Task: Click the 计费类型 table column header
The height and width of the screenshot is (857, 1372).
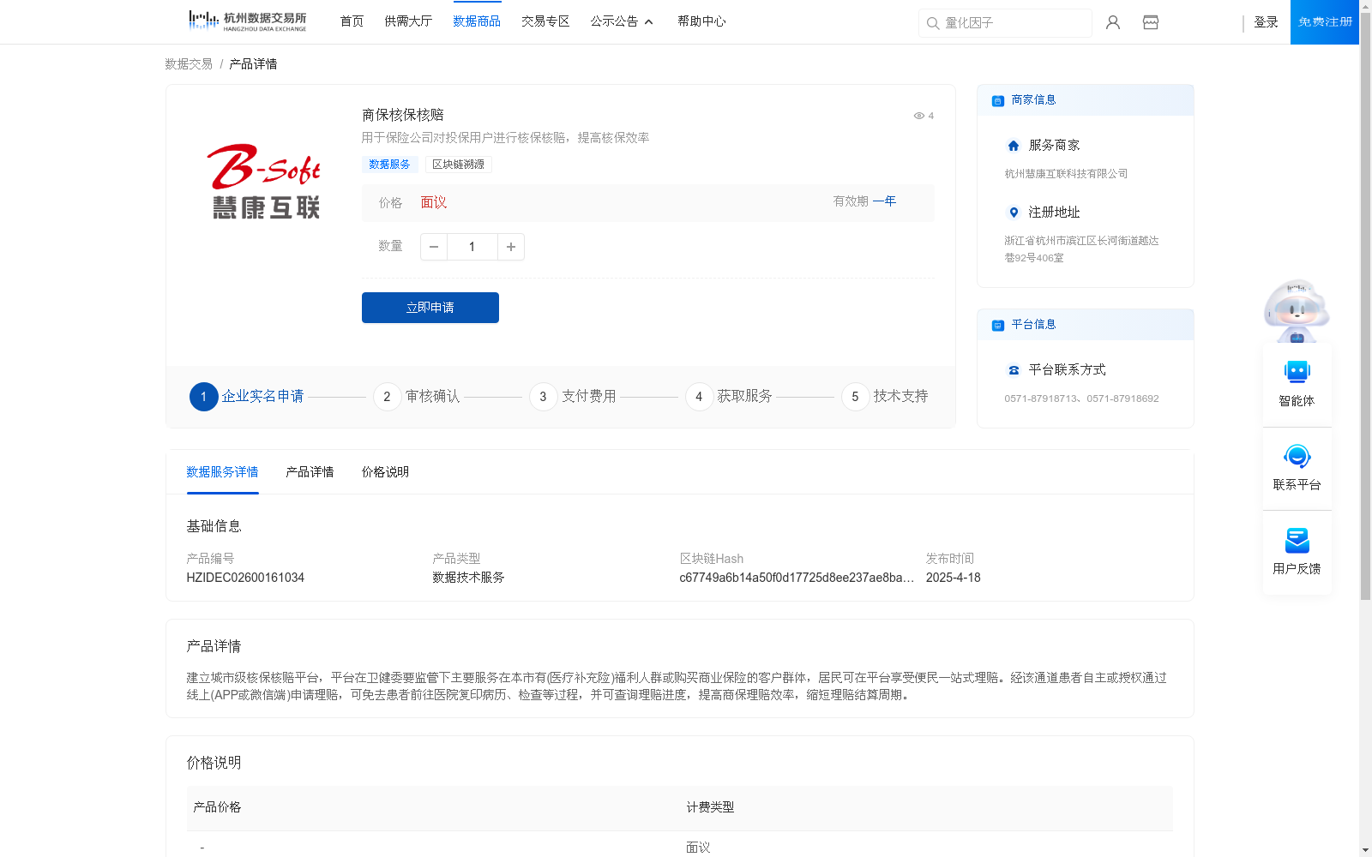Action: [x=710, y=807]
